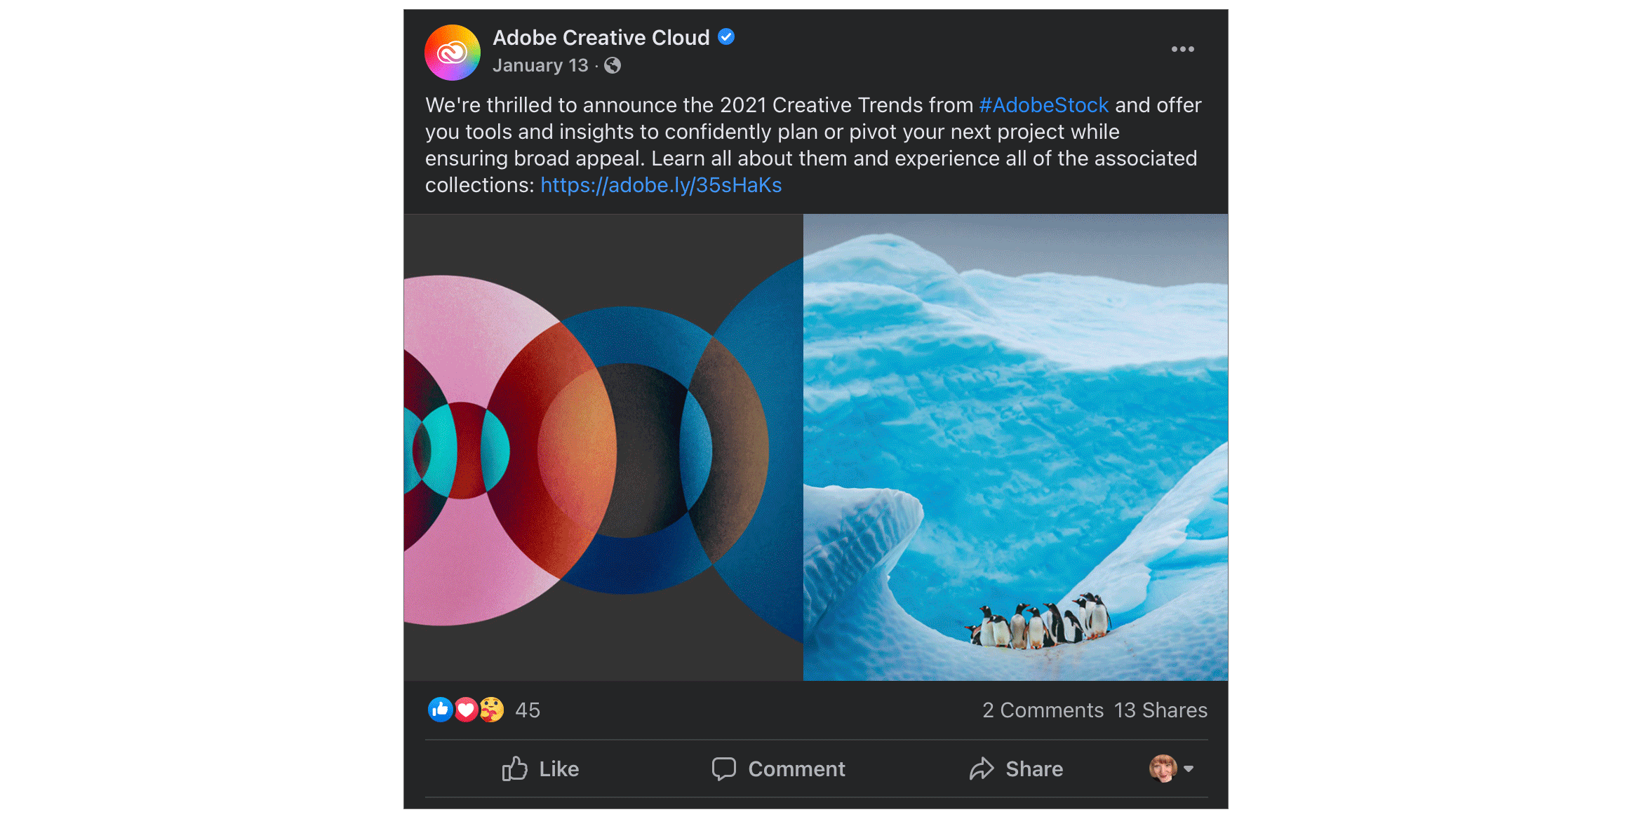Click the blue verified badge
Screen dimensions: 1632x819
726,37
